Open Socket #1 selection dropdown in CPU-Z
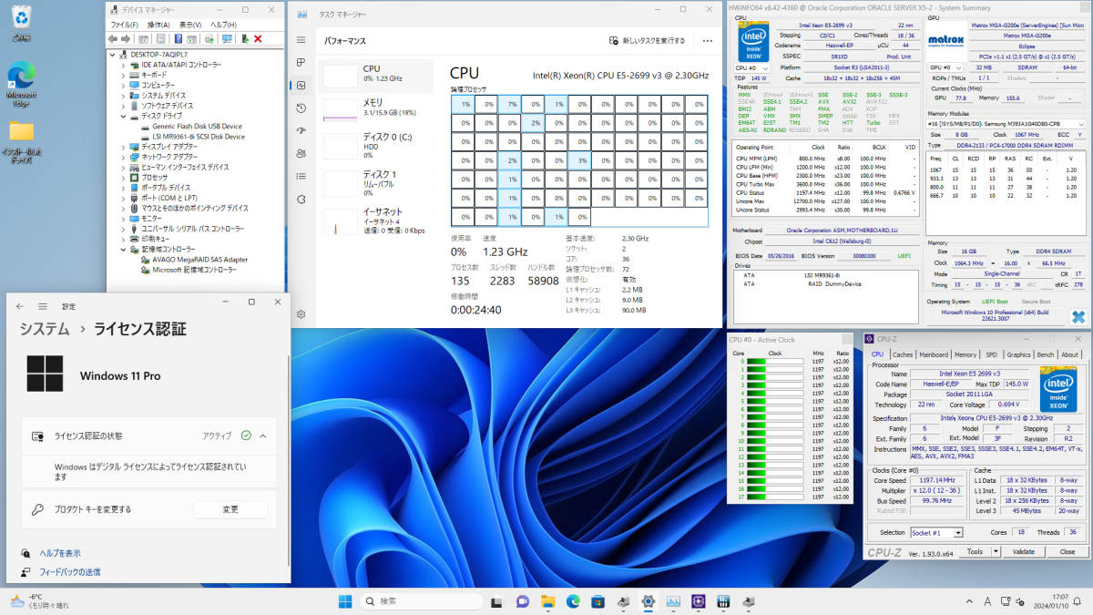The image size is (1093, 615). [936, 533]
